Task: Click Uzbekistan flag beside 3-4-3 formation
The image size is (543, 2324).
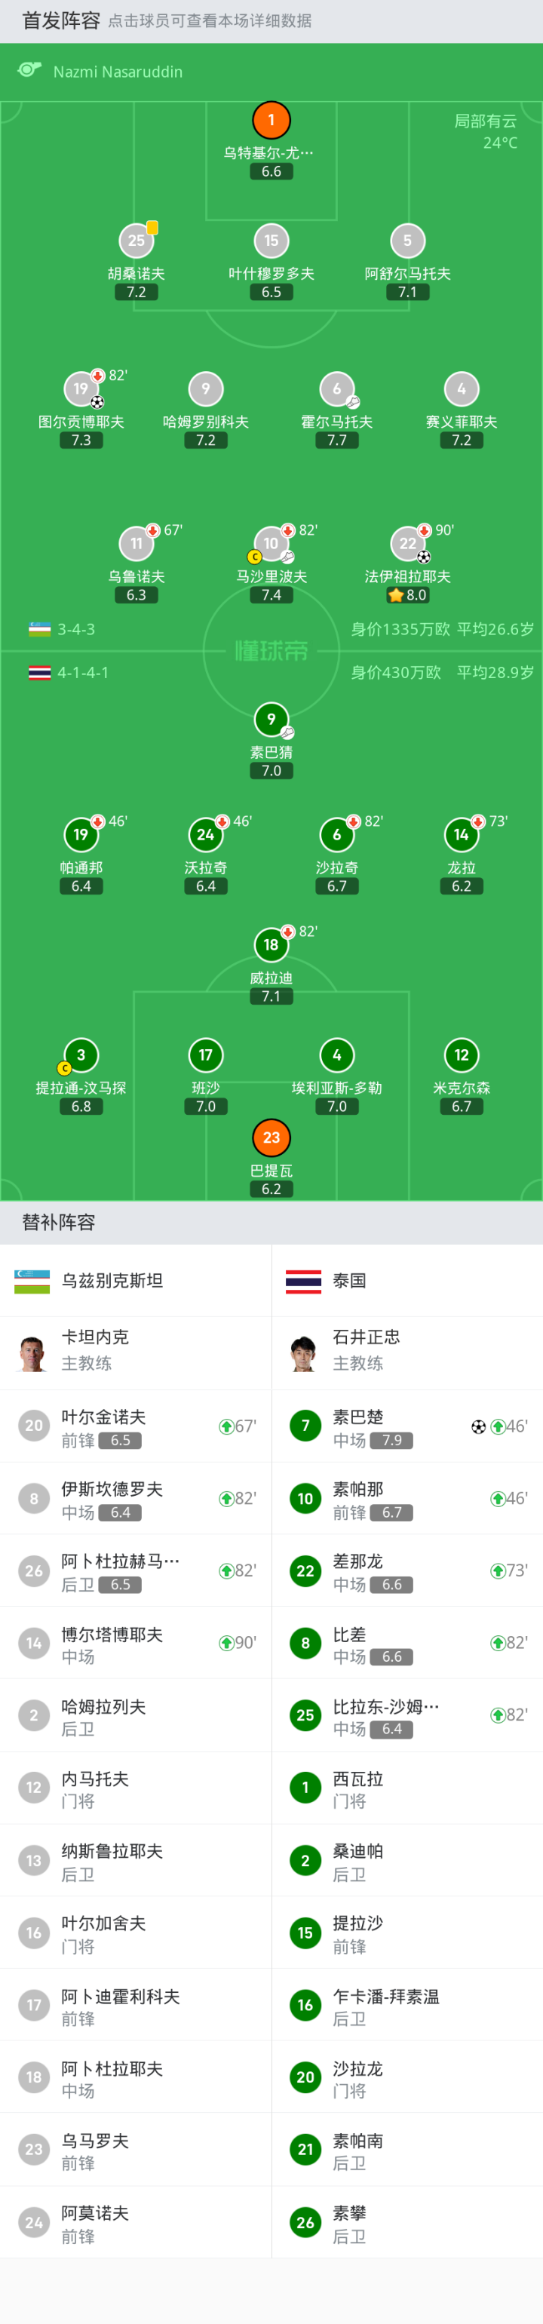Action: [40, 630]
